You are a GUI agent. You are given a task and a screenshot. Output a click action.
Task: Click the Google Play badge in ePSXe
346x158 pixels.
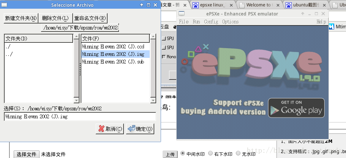(296, 108)
